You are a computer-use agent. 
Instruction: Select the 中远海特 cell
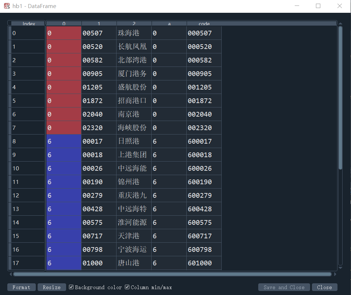pyautogui.click(x=134, y=209)
